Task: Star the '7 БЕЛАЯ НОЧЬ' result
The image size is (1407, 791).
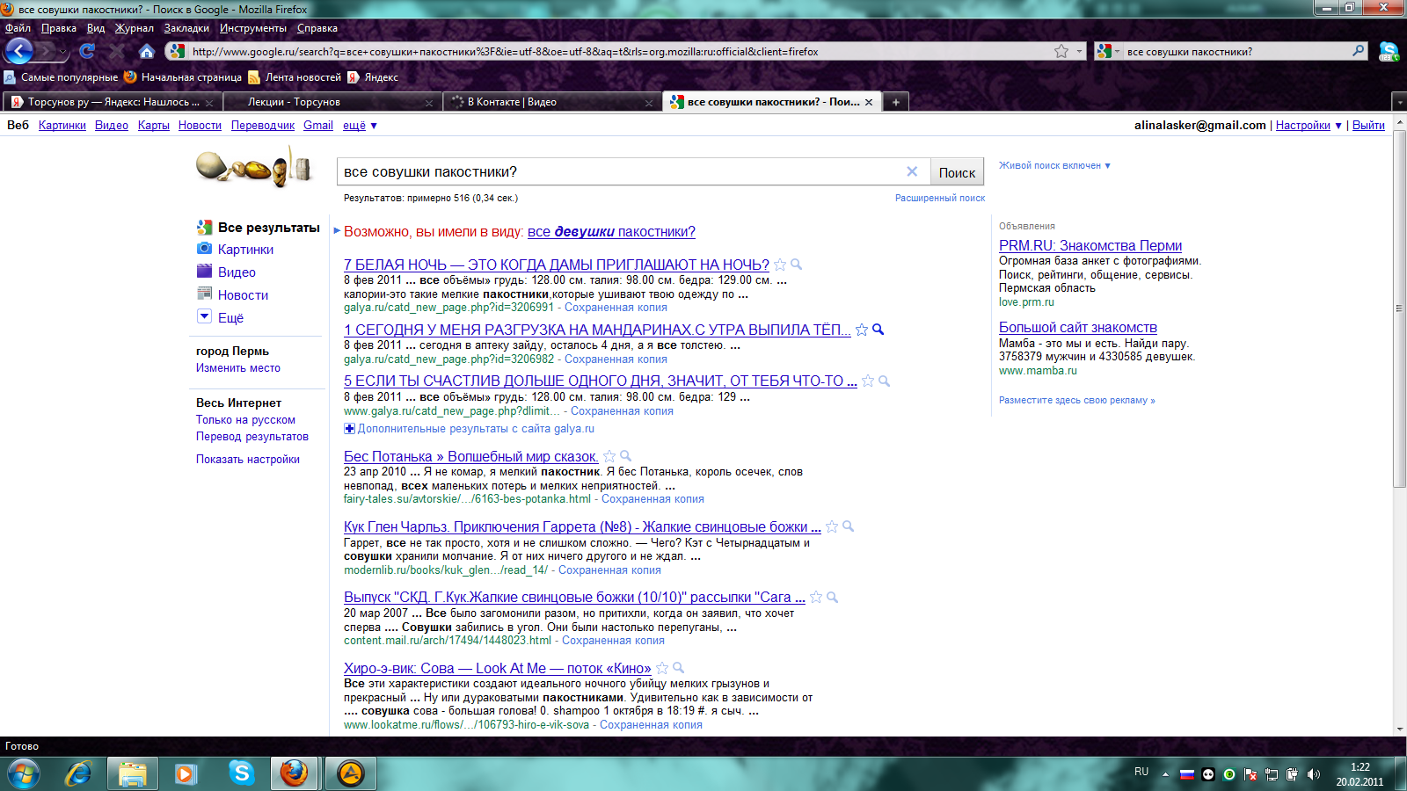Action: 780,265
